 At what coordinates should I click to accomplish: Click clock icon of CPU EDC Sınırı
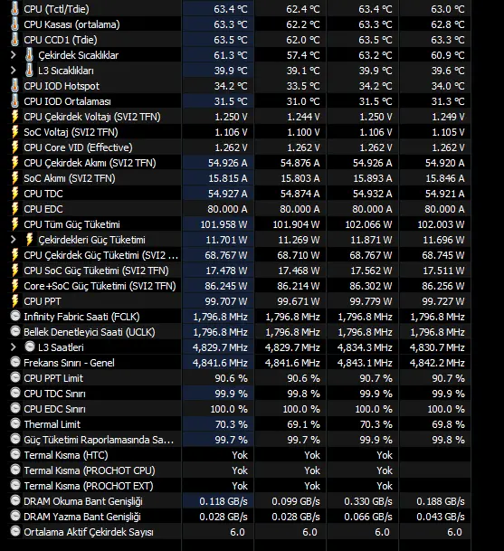point(15,408)
